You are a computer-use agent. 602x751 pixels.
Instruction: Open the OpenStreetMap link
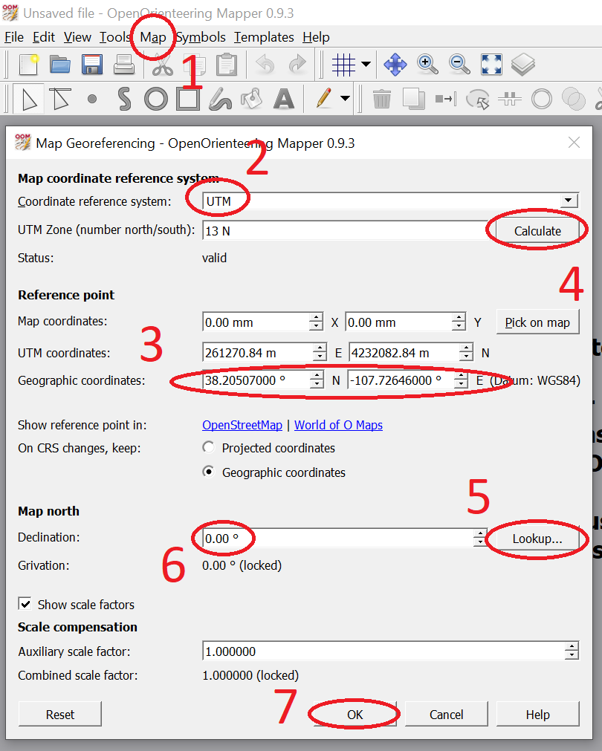(x=242, y=425)
